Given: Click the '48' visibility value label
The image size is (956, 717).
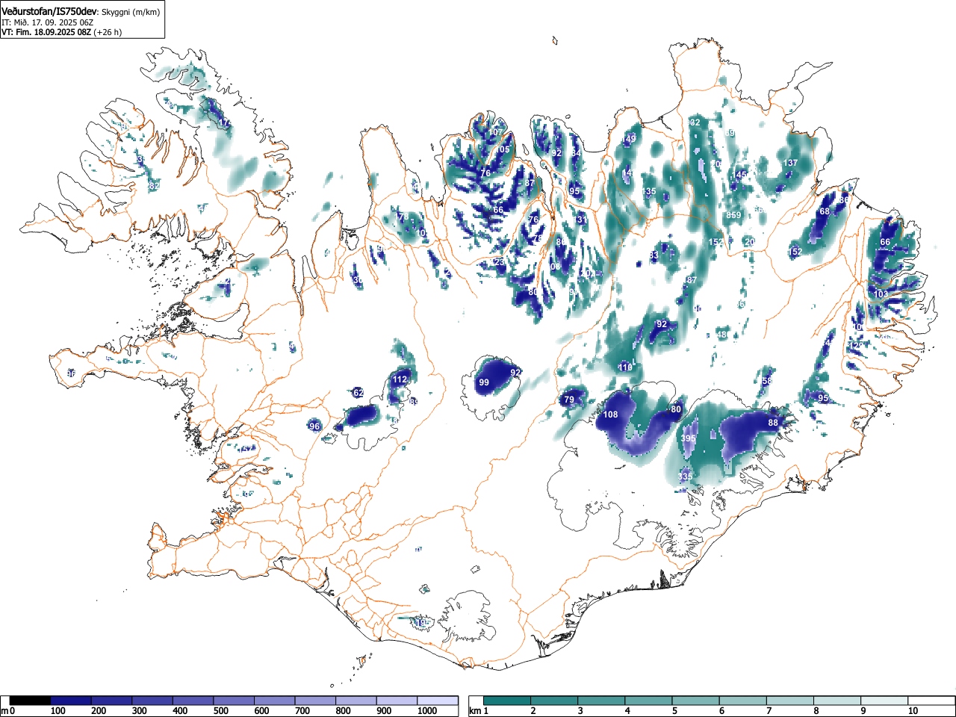Looking at the screenshot, I should coord(721,335).
